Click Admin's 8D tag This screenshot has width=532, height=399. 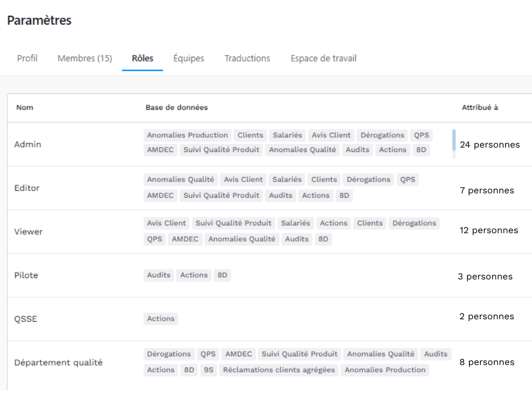[x=421, y=150]
